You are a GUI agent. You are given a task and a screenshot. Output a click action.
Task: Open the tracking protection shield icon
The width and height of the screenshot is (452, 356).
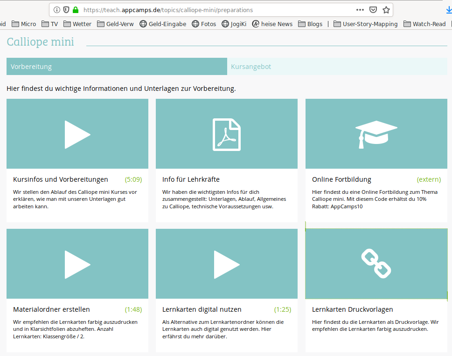[x=66, y=10]
